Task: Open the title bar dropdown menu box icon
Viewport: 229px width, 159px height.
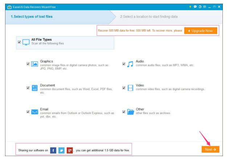Action: pyautogui.click(x=205, y=7)
